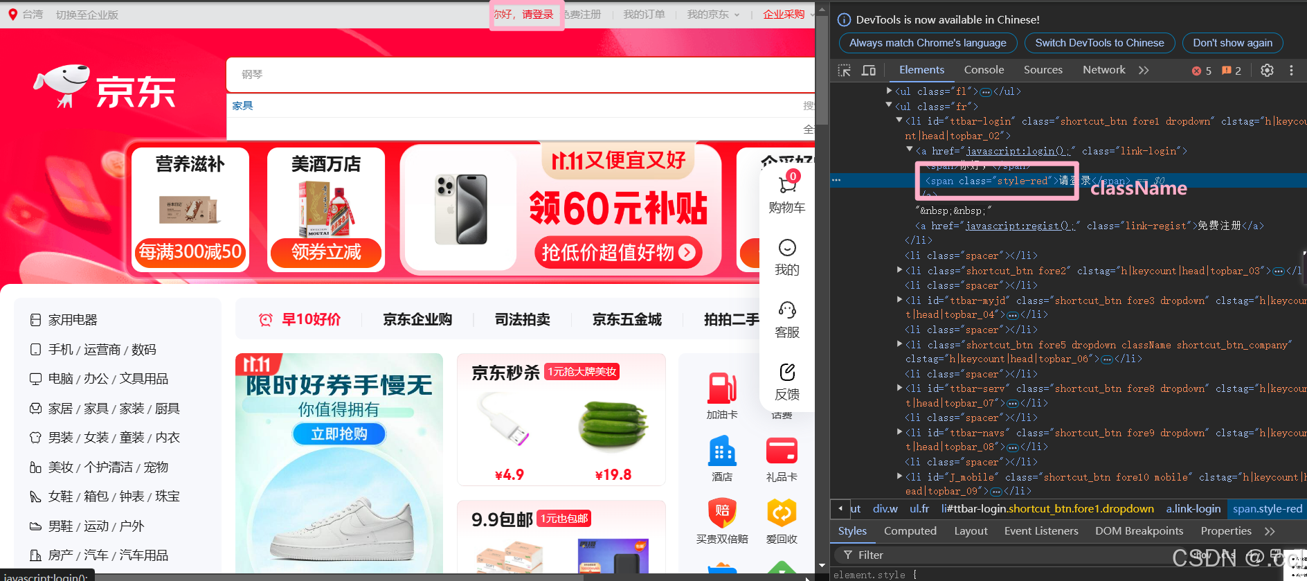Open DevTools settings gear
The height and width of the screenshot is (581, 1307).
(1267, 70)
